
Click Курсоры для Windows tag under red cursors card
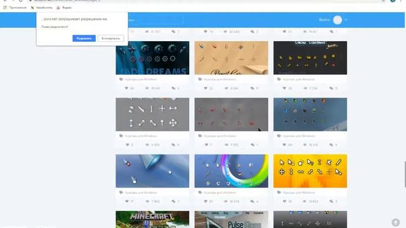tap(220, 136)
